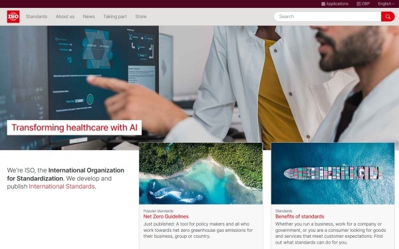Open the Transforming healthcare with AI headline
The image size is (399, 249).
[74, 127]
